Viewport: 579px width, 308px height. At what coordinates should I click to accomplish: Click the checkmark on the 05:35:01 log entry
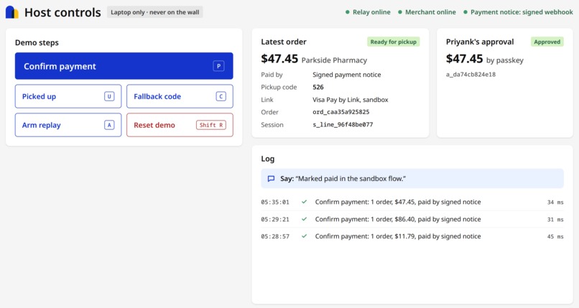point(305,202)
